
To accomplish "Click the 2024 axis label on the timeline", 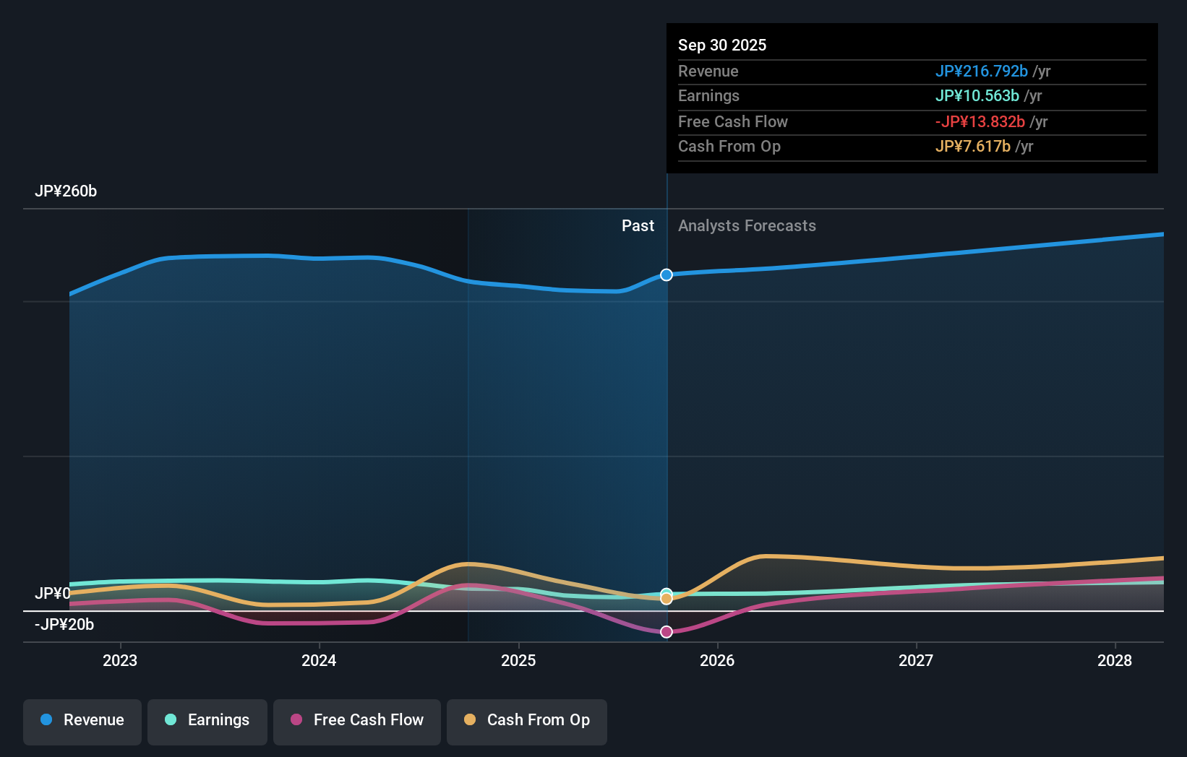I will pyautogui.click(x=318, y=660).
